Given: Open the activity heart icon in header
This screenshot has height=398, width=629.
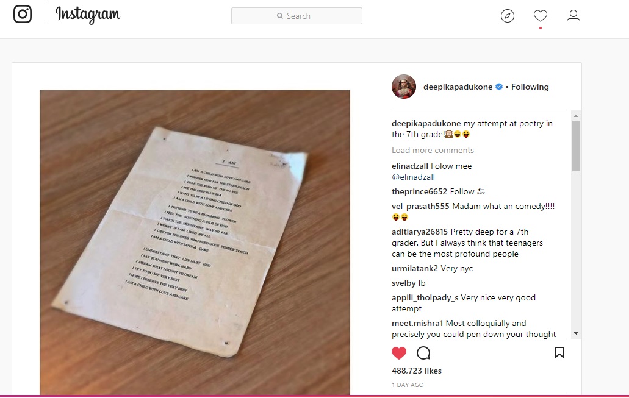Looking at the screenshot, I should [x=541, y=16].
